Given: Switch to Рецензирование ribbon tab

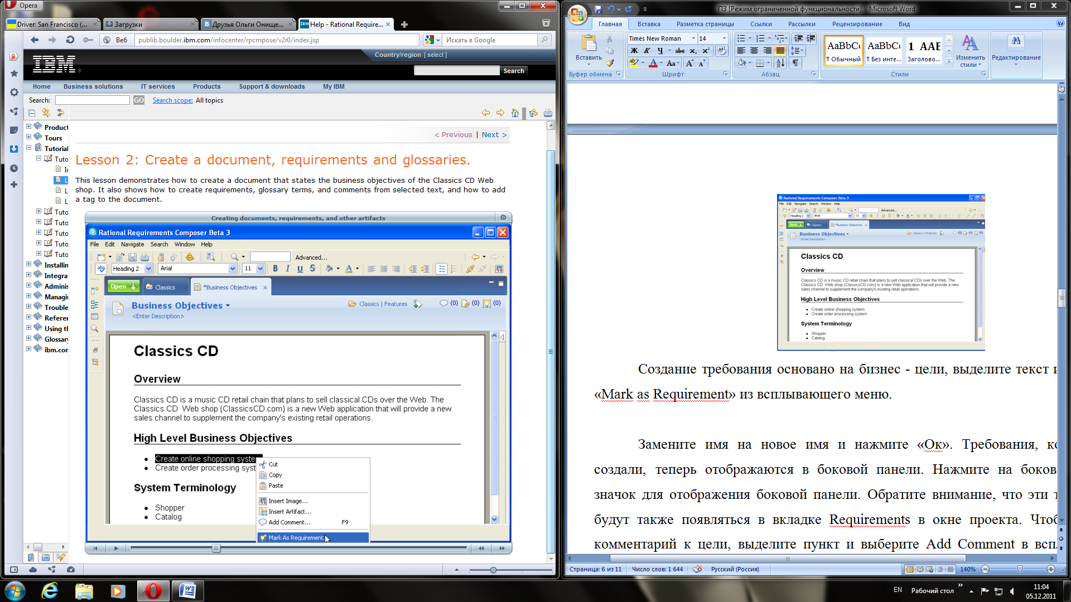Looking at the screenshot, I should click(857, 24).
